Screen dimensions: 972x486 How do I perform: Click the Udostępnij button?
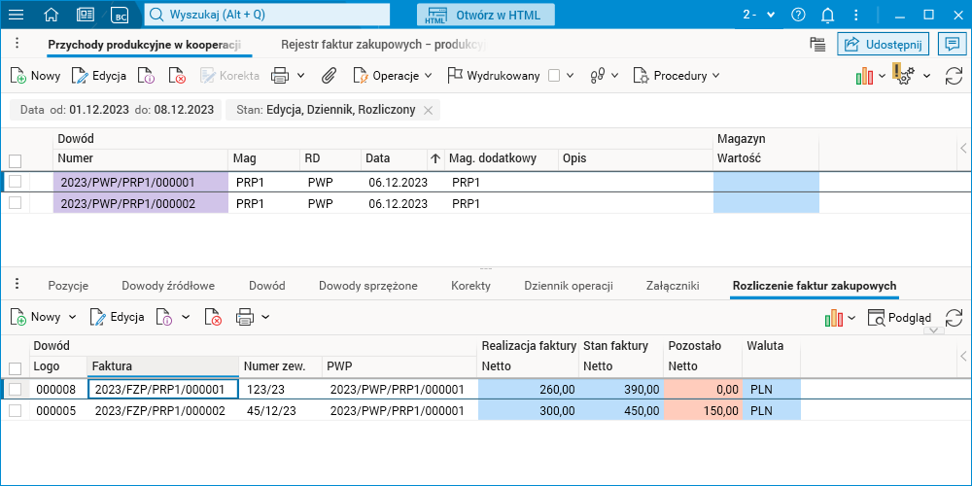pos(884,44)
